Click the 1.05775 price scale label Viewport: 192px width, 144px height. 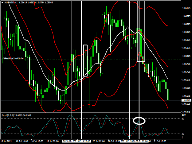(x=186, y=64)
